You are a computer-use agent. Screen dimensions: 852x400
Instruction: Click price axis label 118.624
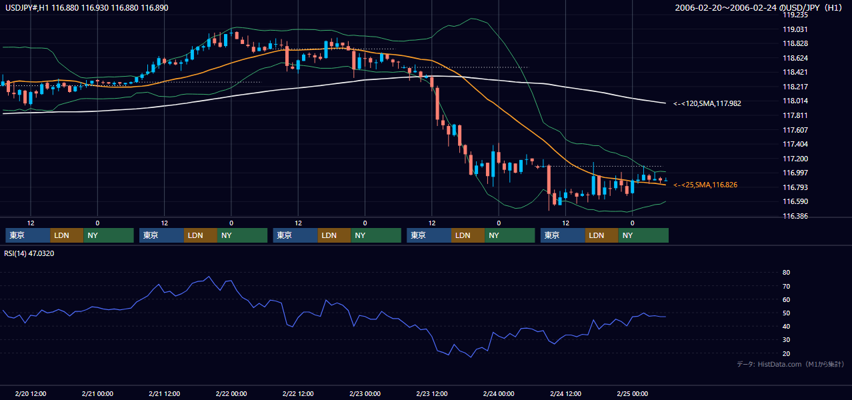(795, 58)
